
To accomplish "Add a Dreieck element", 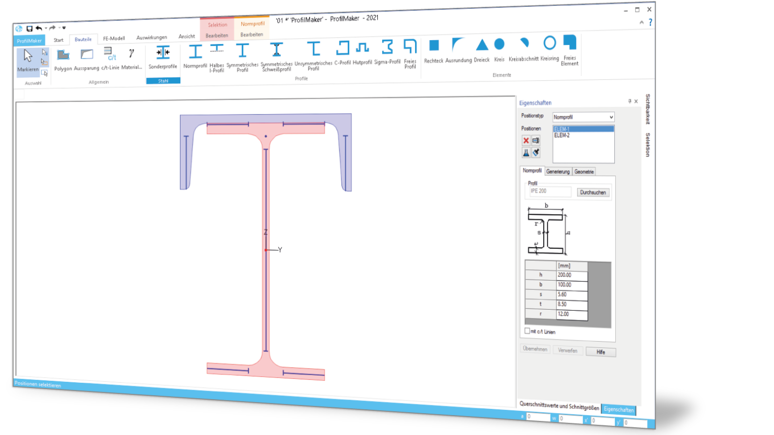I will click(482, 50).
